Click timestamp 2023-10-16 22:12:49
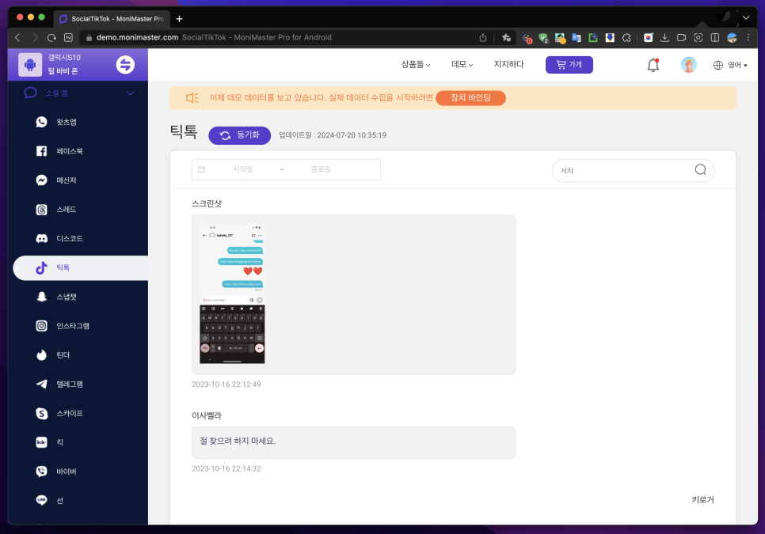The image size is (765, 534). click(226, 384)
